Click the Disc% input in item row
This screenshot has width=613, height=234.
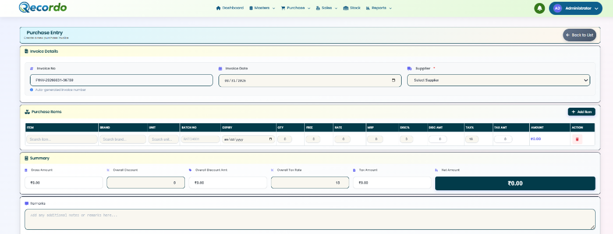click(406, 139)
